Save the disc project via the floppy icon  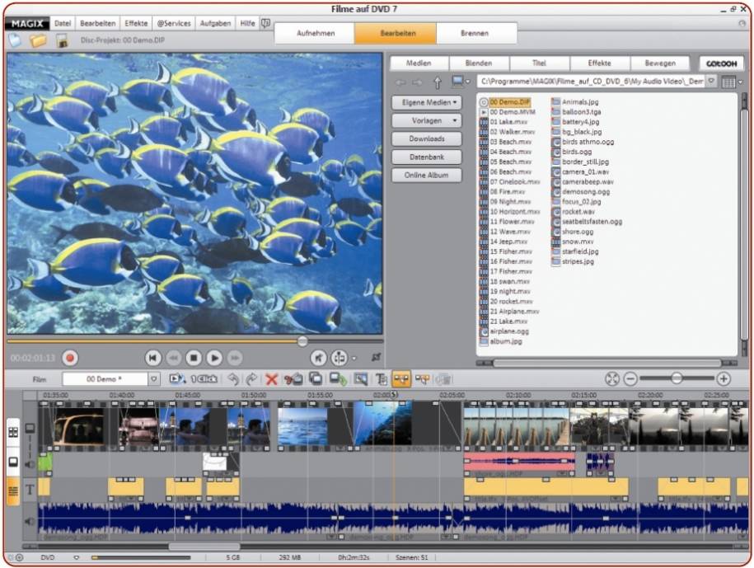[62, 40]
